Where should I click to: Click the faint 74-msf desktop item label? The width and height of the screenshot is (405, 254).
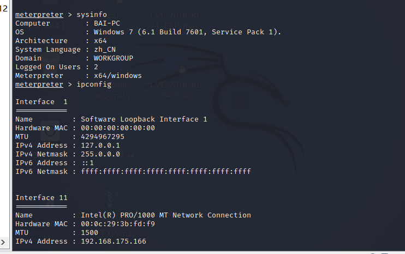point(175,94)
